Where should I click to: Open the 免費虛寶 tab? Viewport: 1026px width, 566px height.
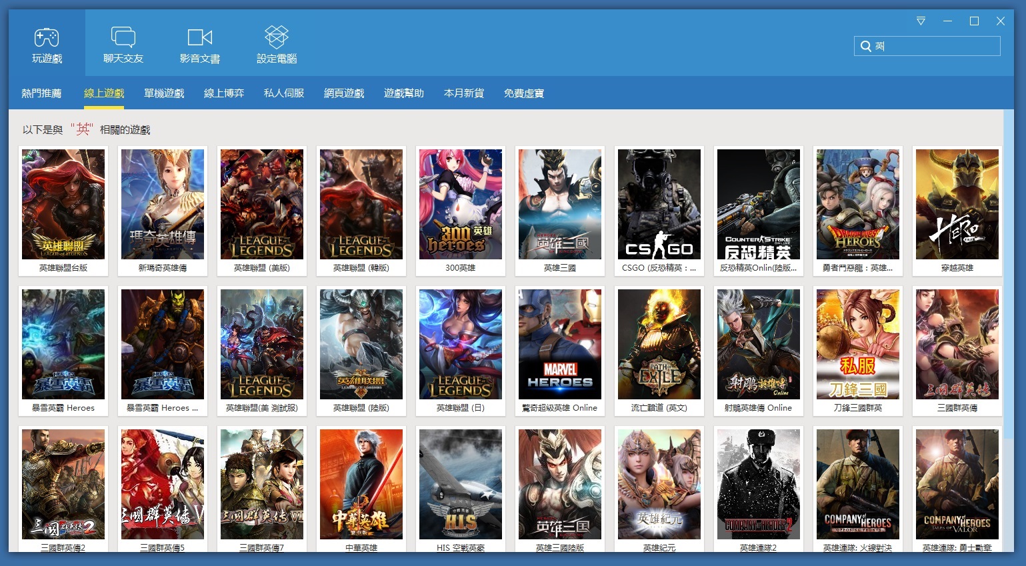(524, 93)
